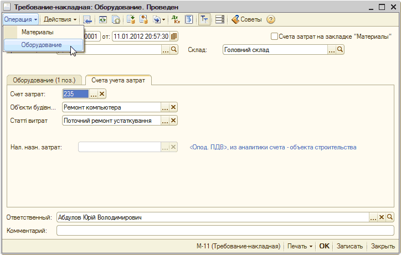Image resolution: width=401 pixels, height=255 pixels.
Task: Click the help question mark icon
Action: tap(271, 19)
